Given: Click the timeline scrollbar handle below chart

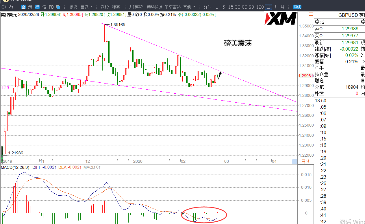Looking at the screenshot, I should pos(294,162).
